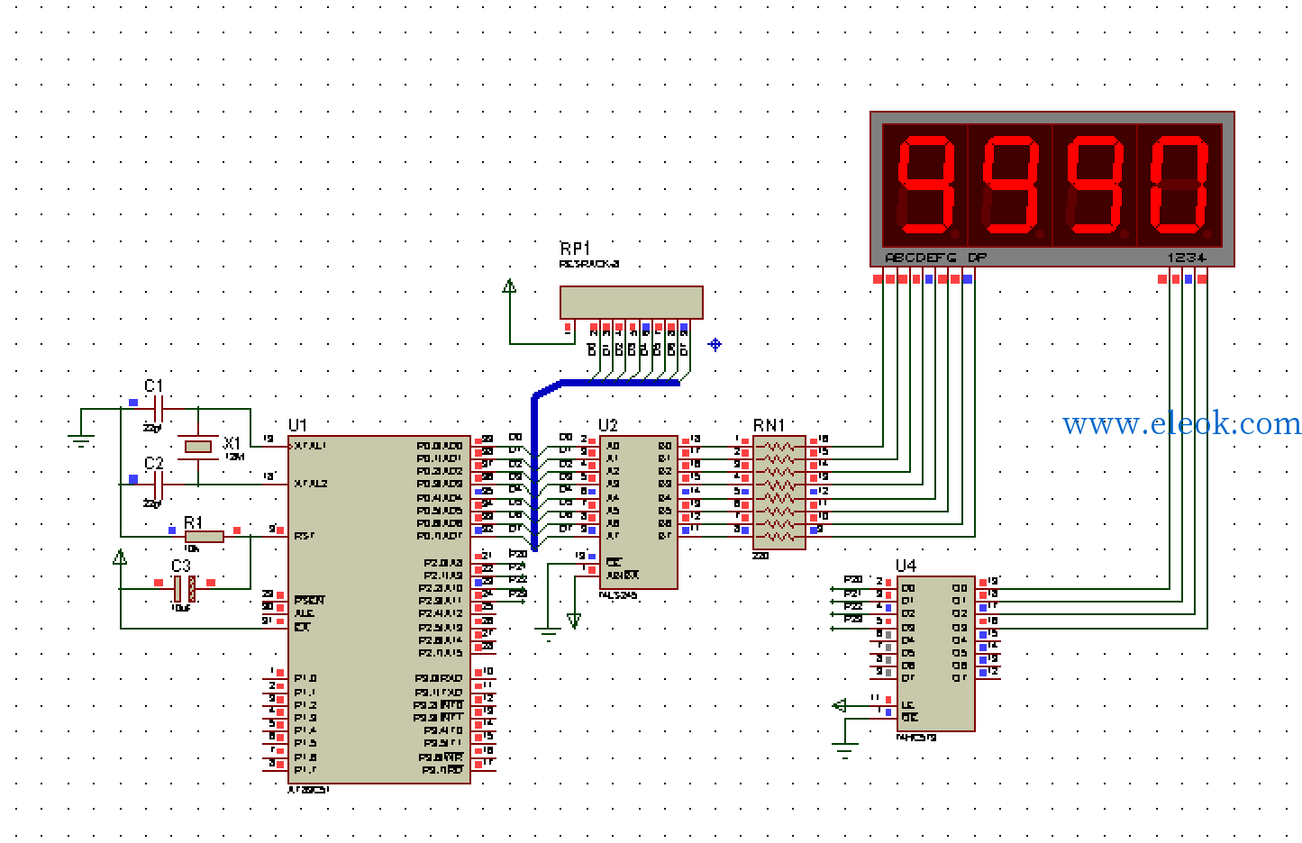Click the RST pin label on U1

pyautogui.click(x=304, y=537)
